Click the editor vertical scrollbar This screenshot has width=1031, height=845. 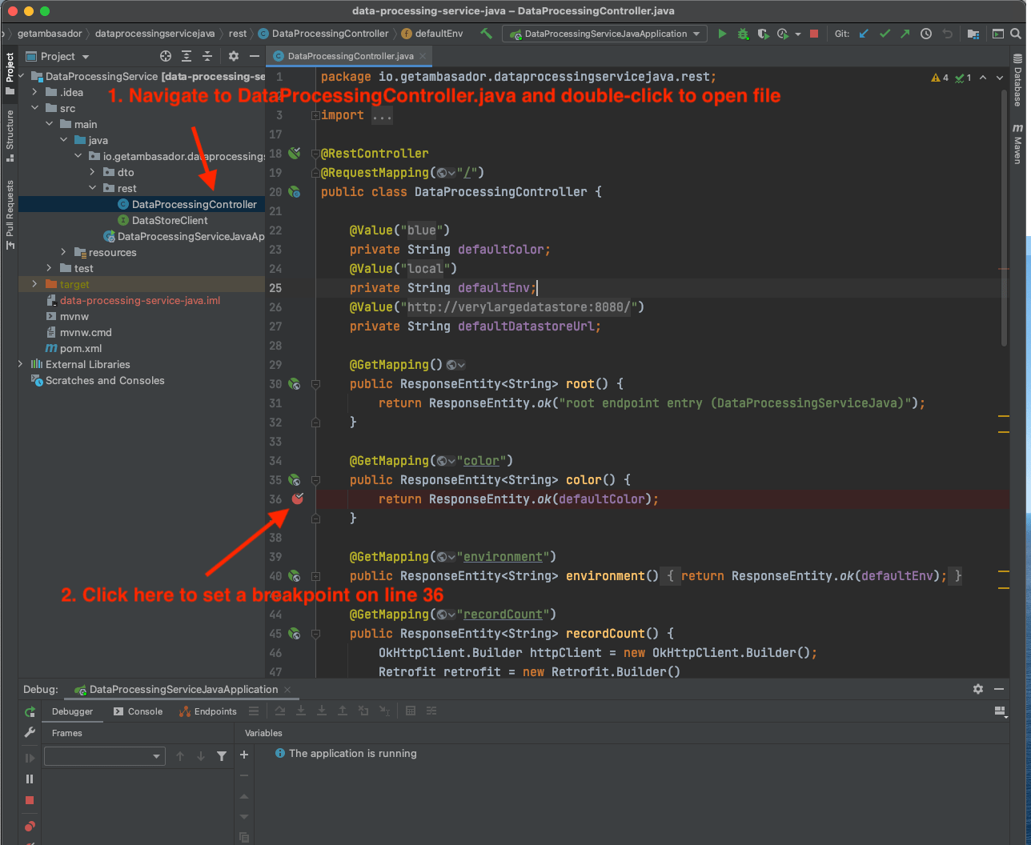1004,216
